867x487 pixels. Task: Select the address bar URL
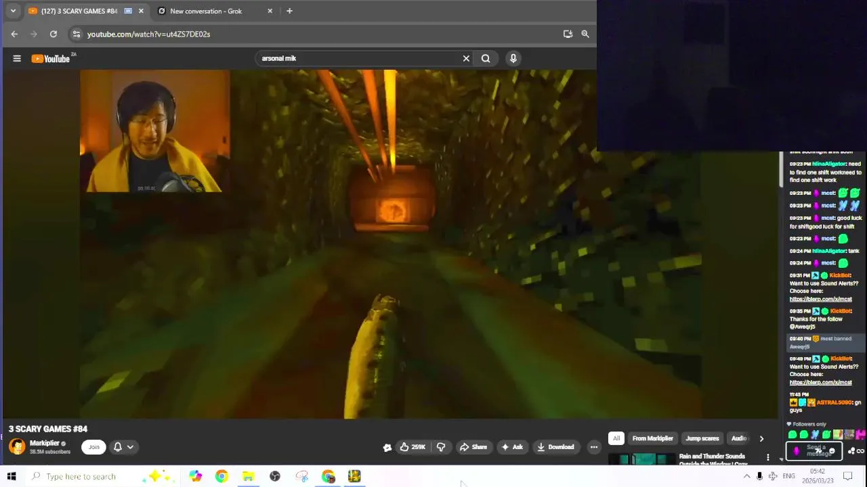click(148, 34)
